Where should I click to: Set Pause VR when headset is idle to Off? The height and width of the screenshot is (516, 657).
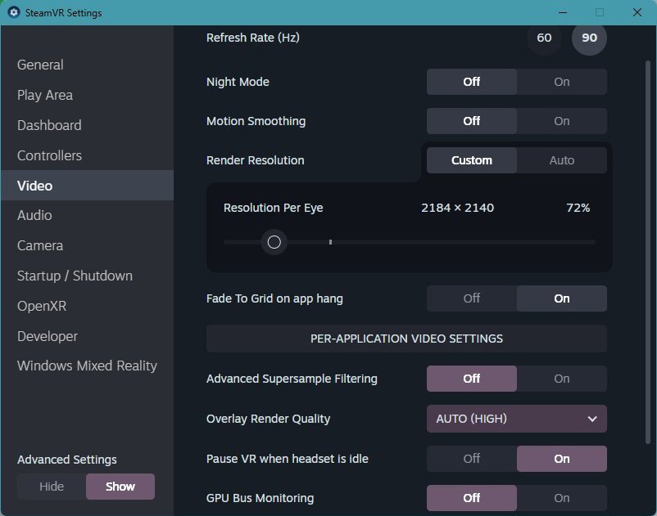click(x=471, y=459)
